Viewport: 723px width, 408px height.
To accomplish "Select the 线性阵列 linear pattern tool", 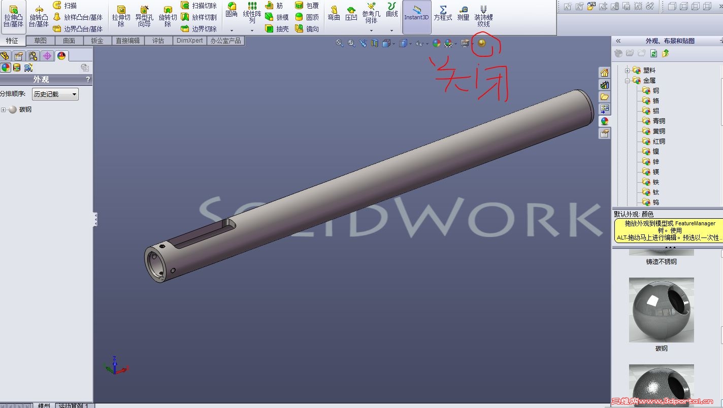I will pyautogui.click(x=252, y=13).
